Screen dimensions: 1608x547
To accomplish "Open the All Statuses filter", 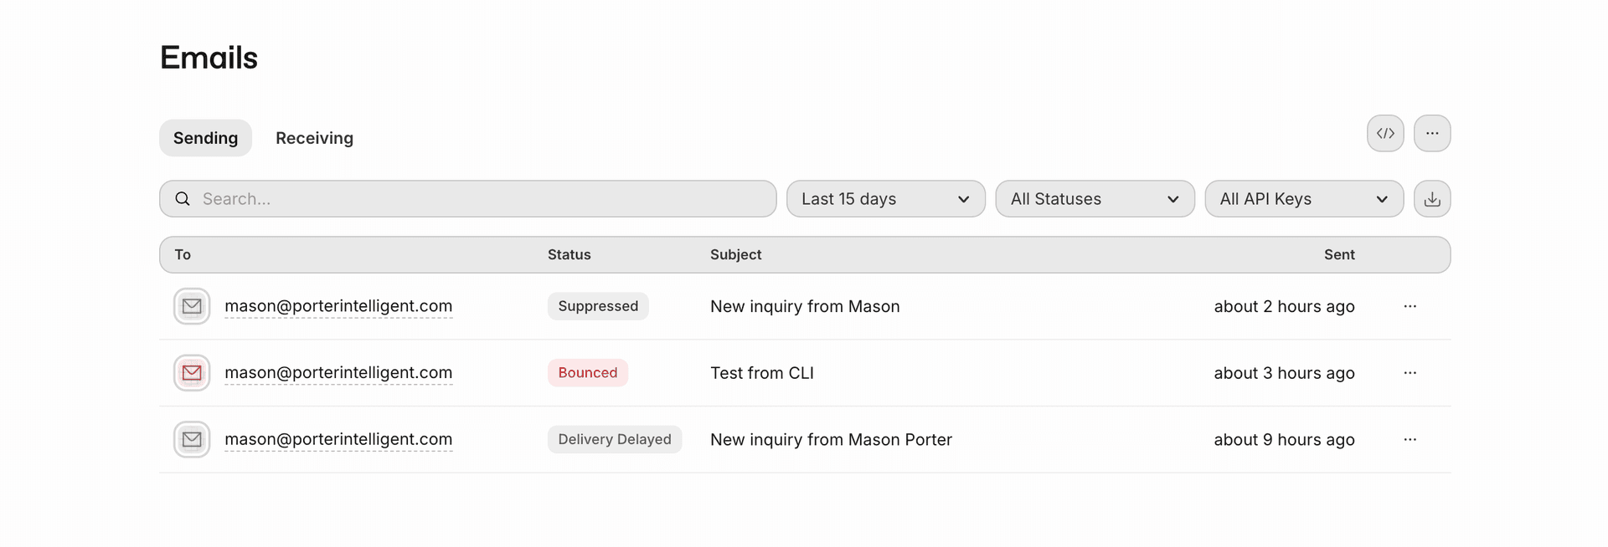I will click(1095, 198).
